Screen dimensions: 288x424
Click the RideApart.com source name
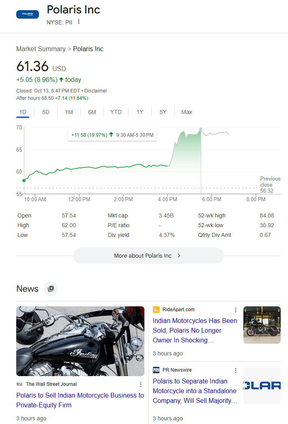[x=178, y=310]
